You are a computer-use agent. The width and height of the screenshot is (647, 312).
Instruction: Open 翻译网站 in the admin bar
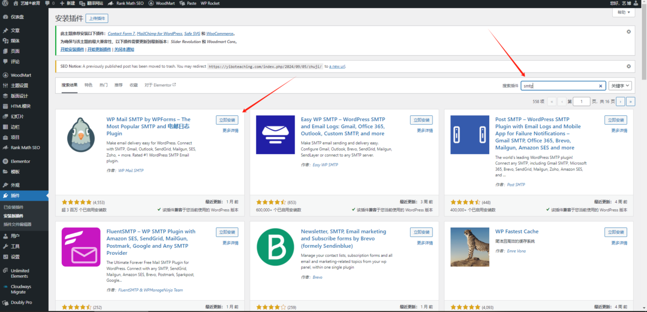point(92,3)
